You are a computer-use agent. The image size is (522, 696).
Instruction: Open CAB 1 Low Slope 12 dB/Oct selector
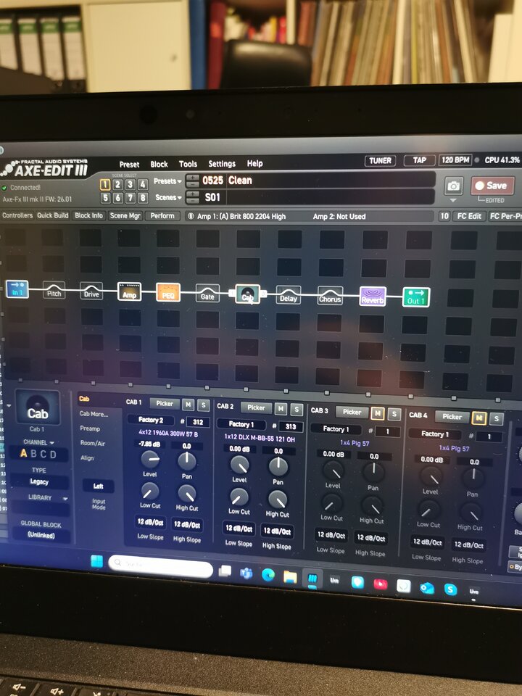[150, 522]
